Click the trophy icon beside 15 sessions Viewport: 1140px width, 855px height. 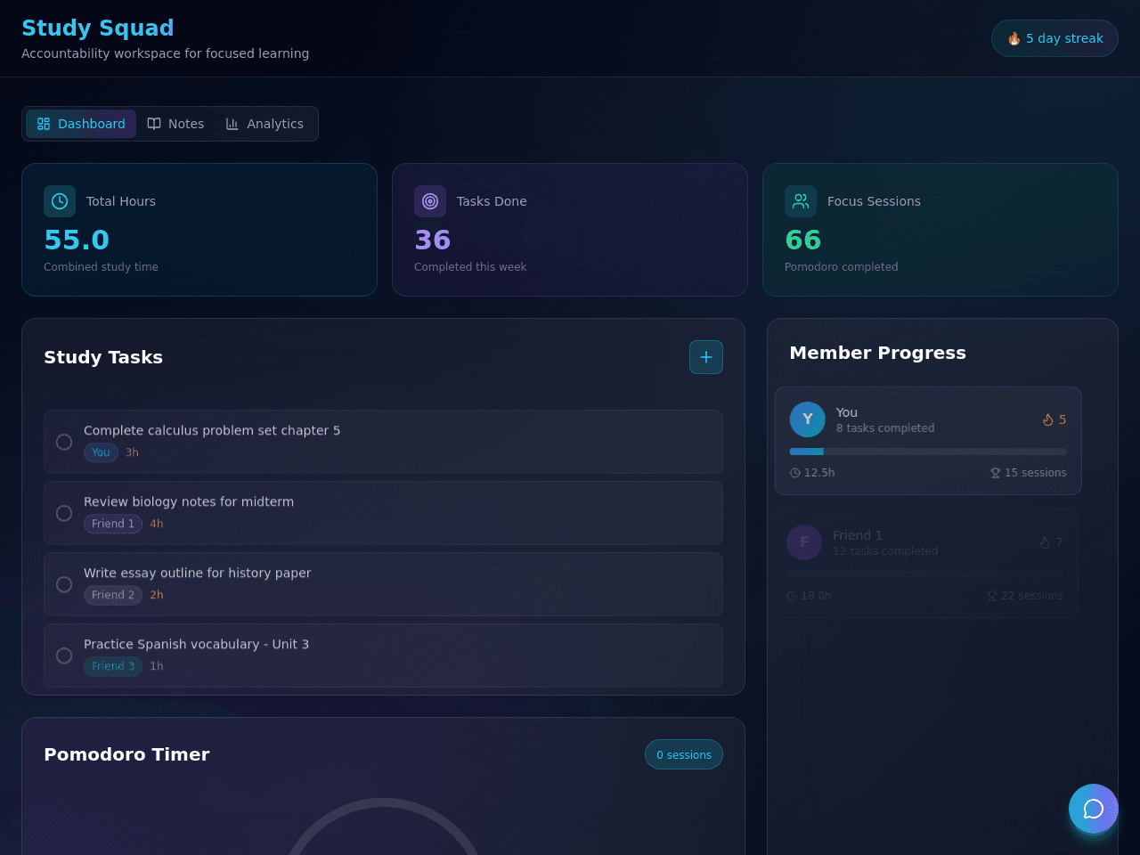point(996,473)
